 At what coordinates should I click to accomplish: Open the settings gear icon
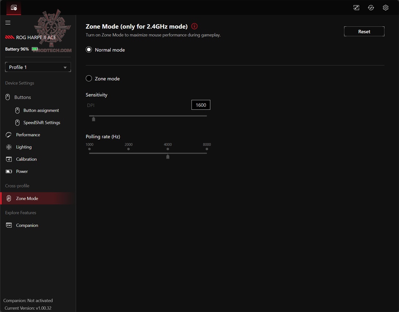pos(385,8)
